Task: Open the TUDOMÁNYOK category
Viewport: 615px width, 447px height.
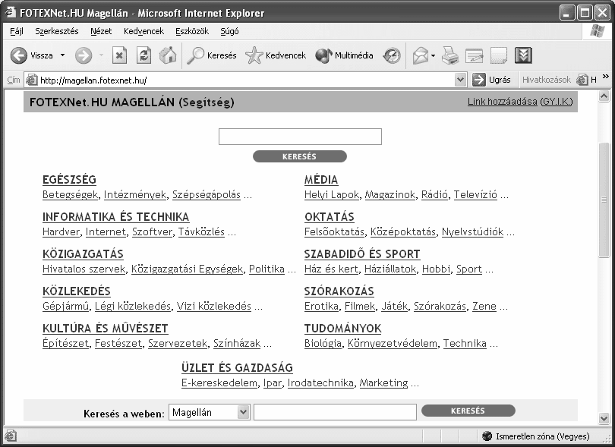Action: (342, 329)
